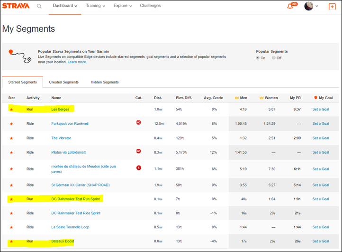The width and height of the screenshot is (342, 252).
Task: Click the crown icon beside Men
Action: click(237, 98)
